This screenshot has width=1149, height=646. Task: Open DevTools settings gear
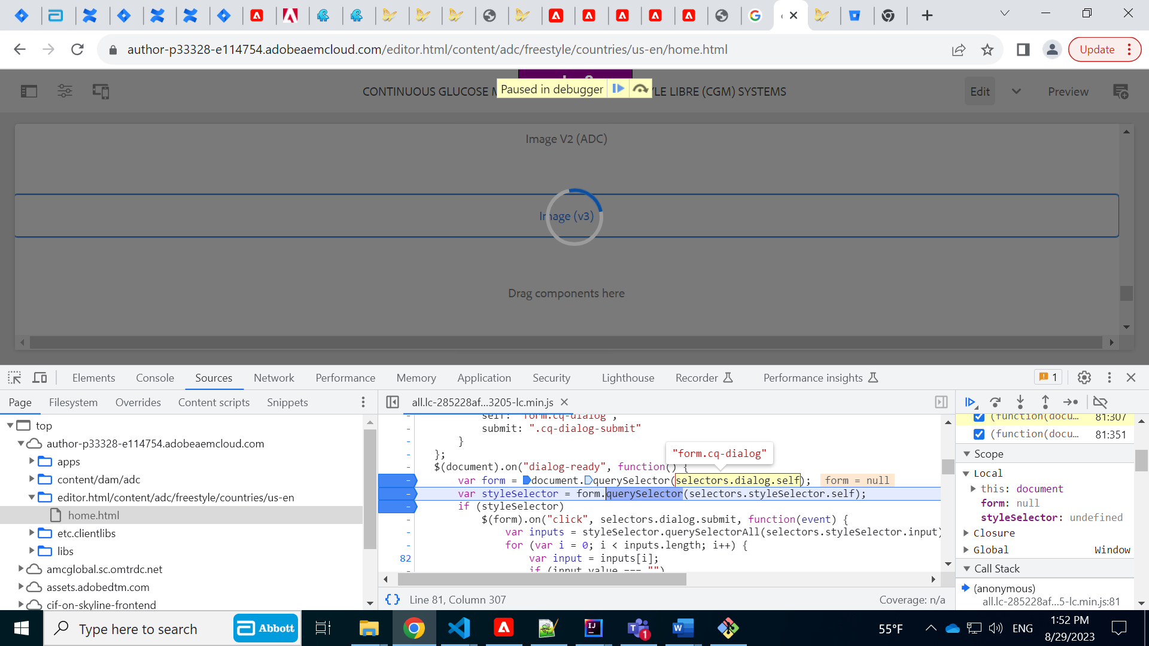coord(1084,377)
